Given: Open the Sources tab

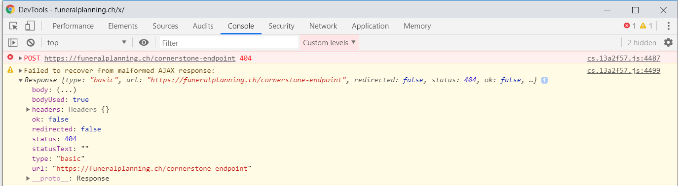Looking at the screenshot, I should click(x=165, y=26).
